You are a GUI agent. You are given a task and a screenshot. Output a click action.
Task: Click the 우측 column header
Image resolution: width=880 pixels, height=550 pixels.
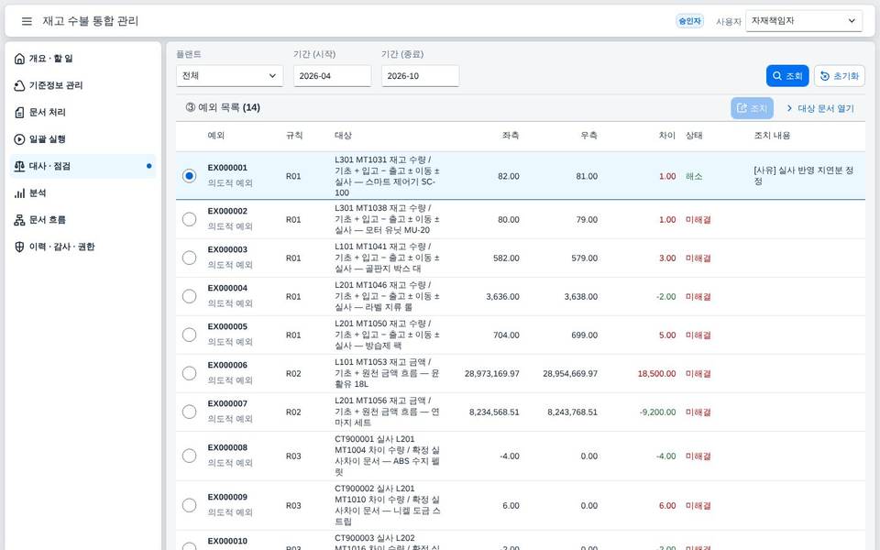589,136
